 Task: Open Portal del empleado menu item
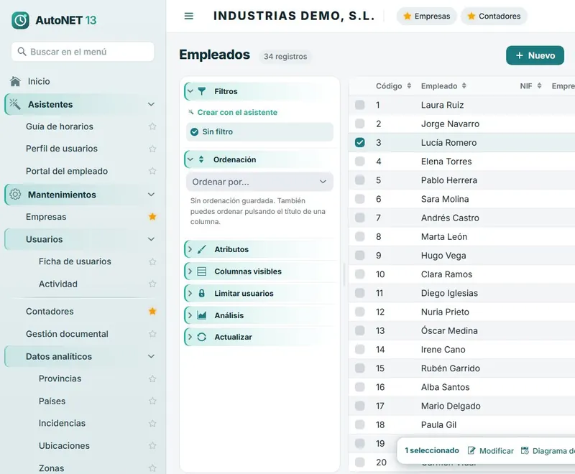[67, 171]
